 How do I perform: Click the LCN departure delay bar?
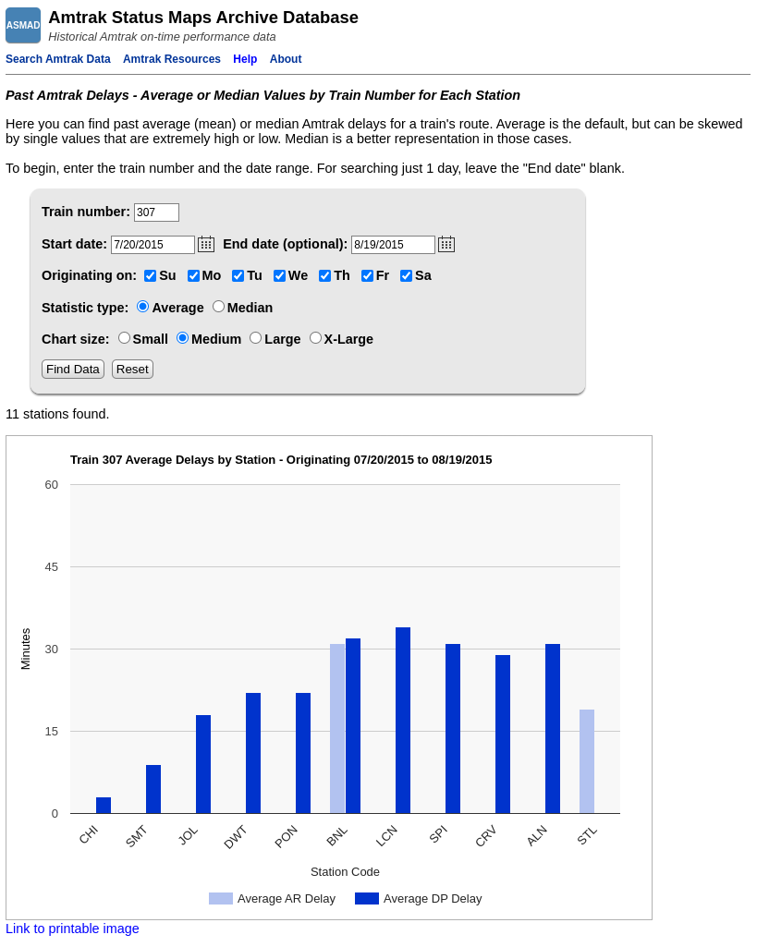coord(403,721)
